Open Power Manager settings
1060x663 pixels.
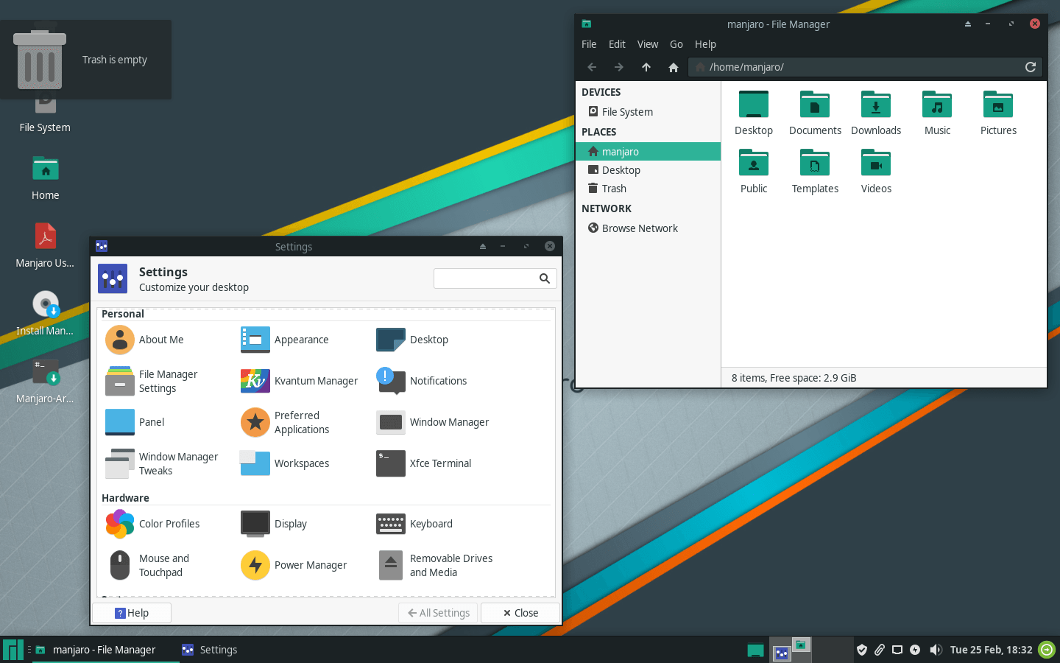255,565
